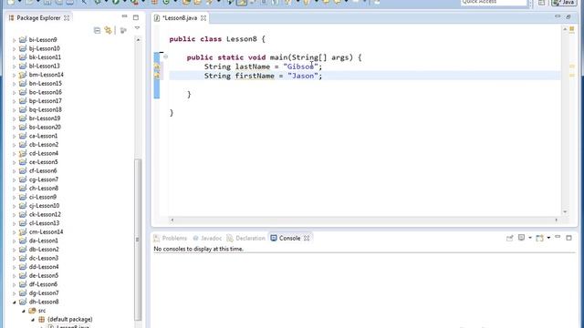
Task: Select the dg-Lesson7 project
Action: pos(43,293)
